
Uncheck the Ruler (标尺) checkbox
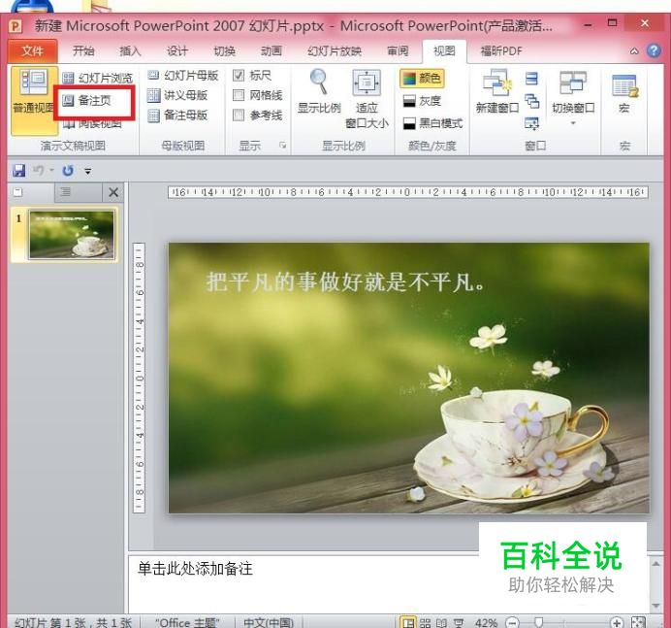click(x=239, y=76)
